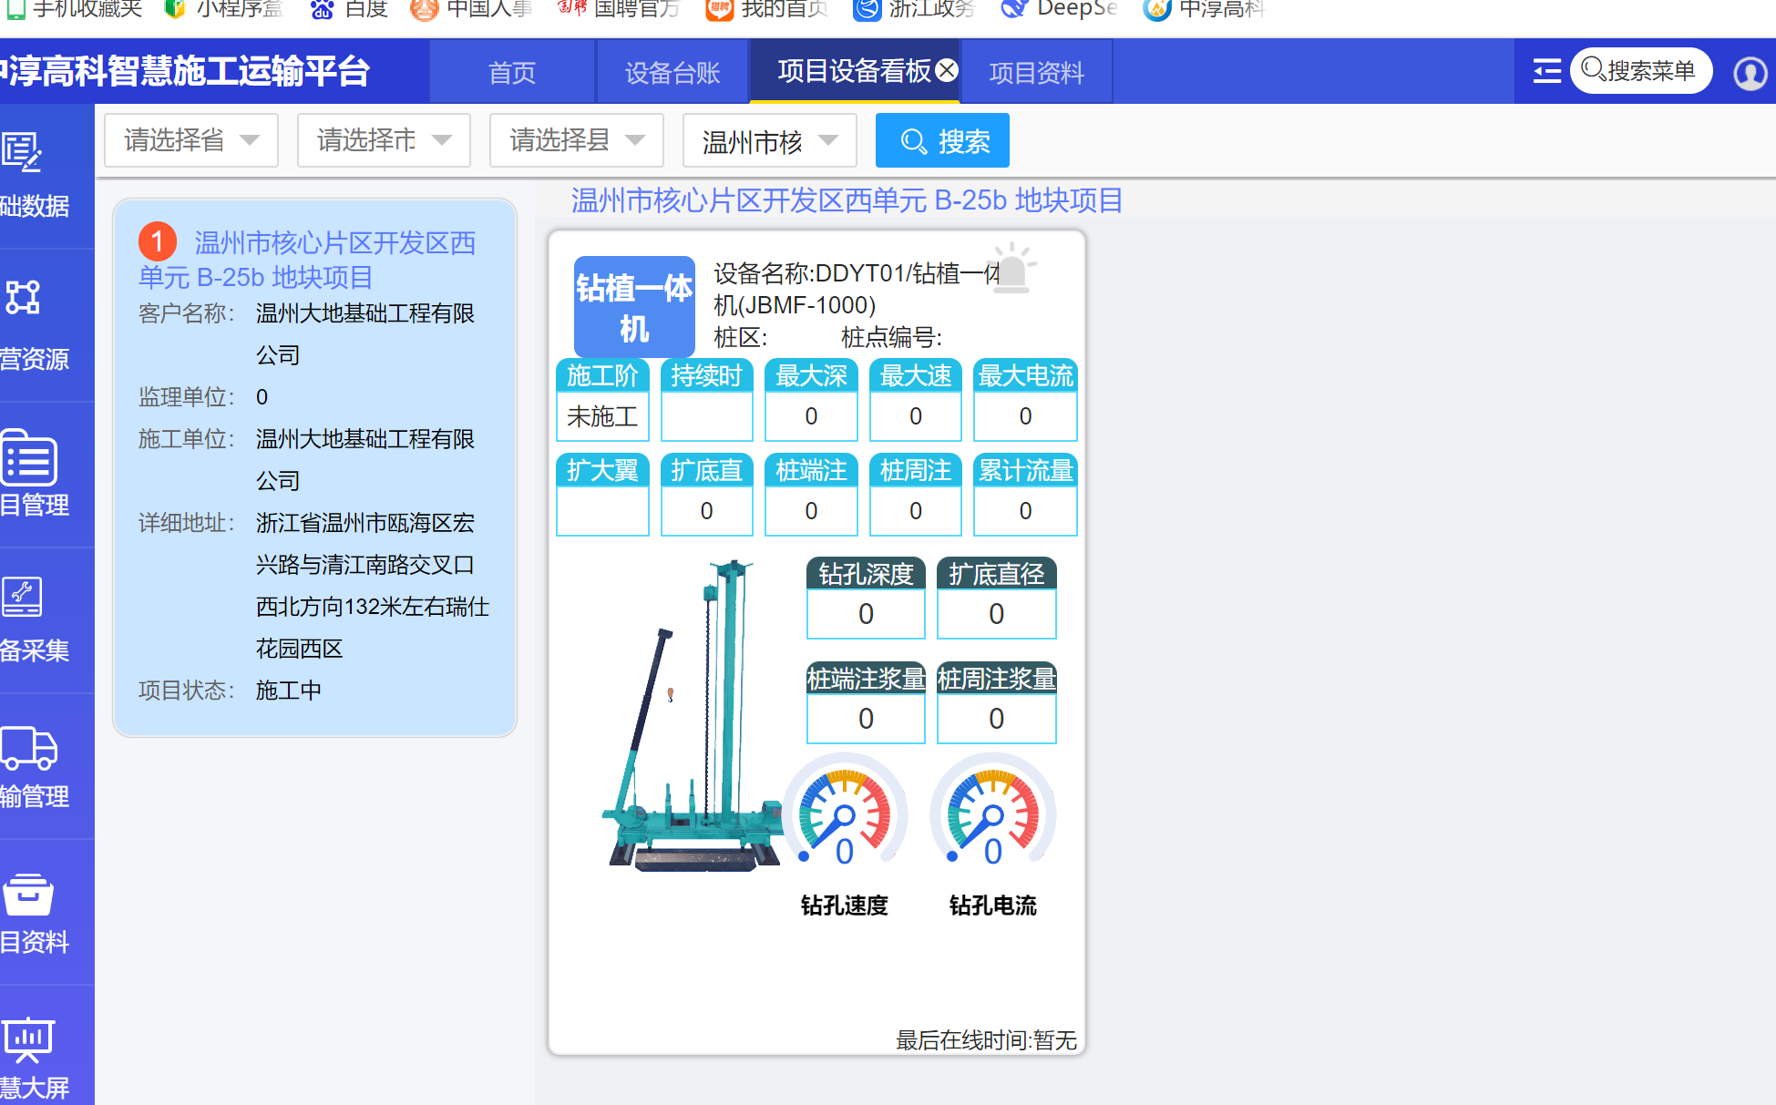
Task: Click the 钻孔速度 gauge dial
Action: pos(845,813)
